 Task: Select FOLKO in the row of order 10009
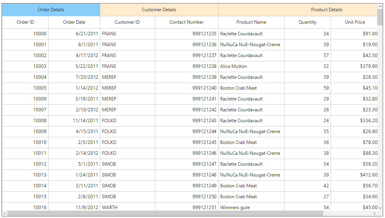point(128,131)
